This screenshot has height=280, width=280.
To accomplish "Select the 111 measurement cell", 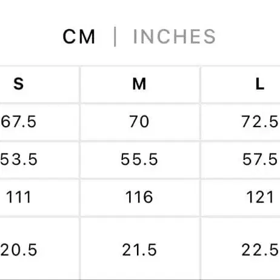I will (19, 197).
